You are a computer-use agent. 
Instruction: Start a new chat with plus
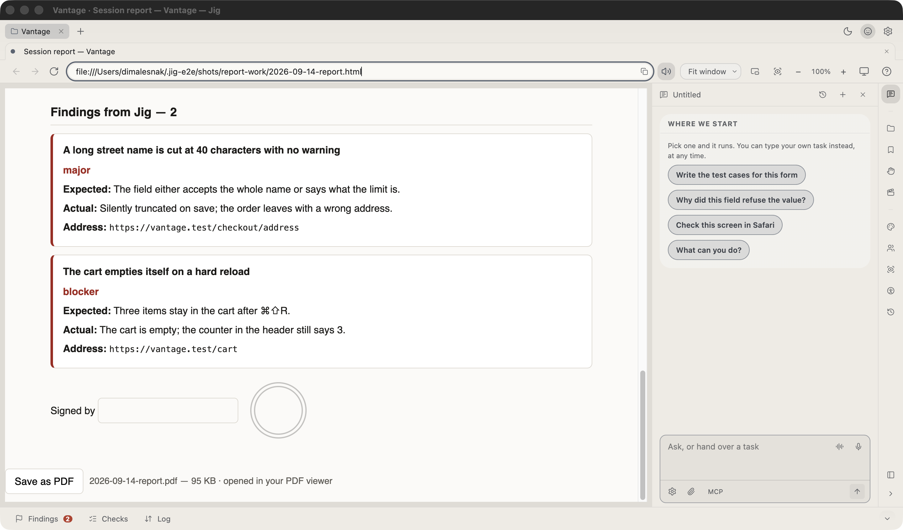point(842,95)
